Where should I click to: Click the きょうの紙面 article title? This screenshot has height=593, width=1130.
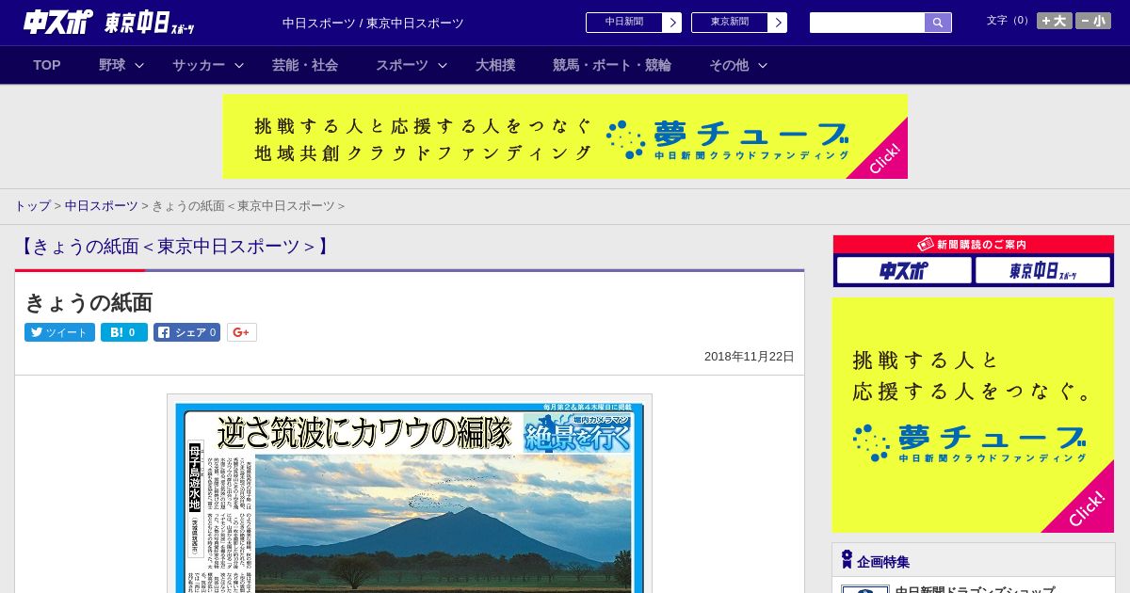[89, 302]
